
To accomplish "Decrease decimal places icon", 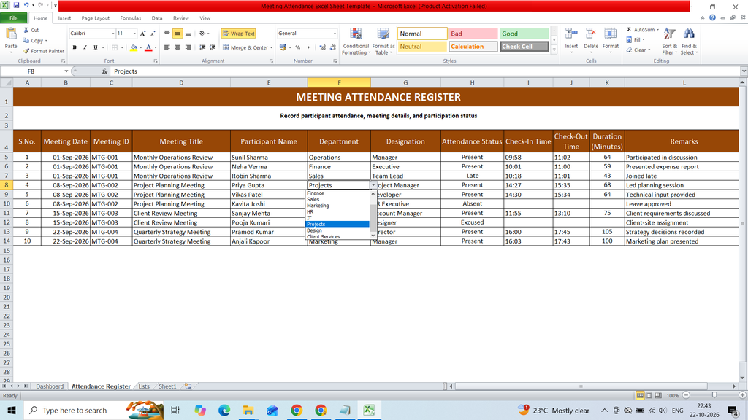I will coord(332,47).
